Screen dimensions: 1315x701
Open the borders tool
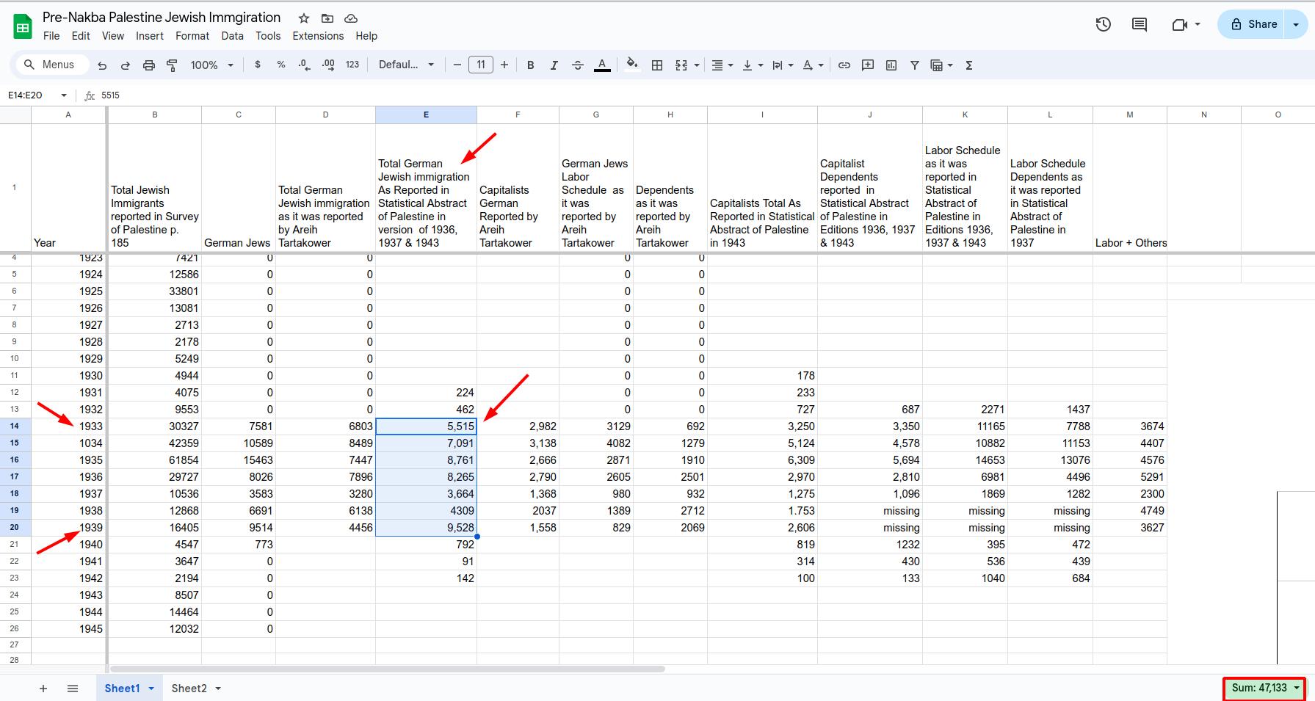pyautogui.click(x=657, y=65)
